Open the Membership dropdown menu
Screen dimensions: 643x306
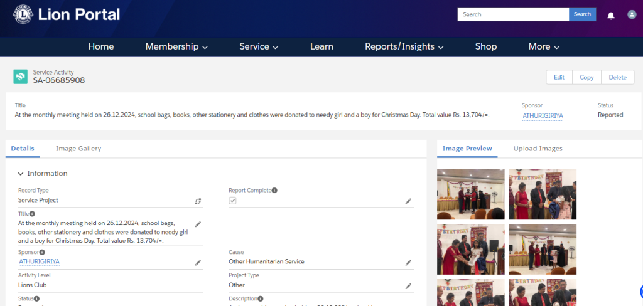(176, 46)
